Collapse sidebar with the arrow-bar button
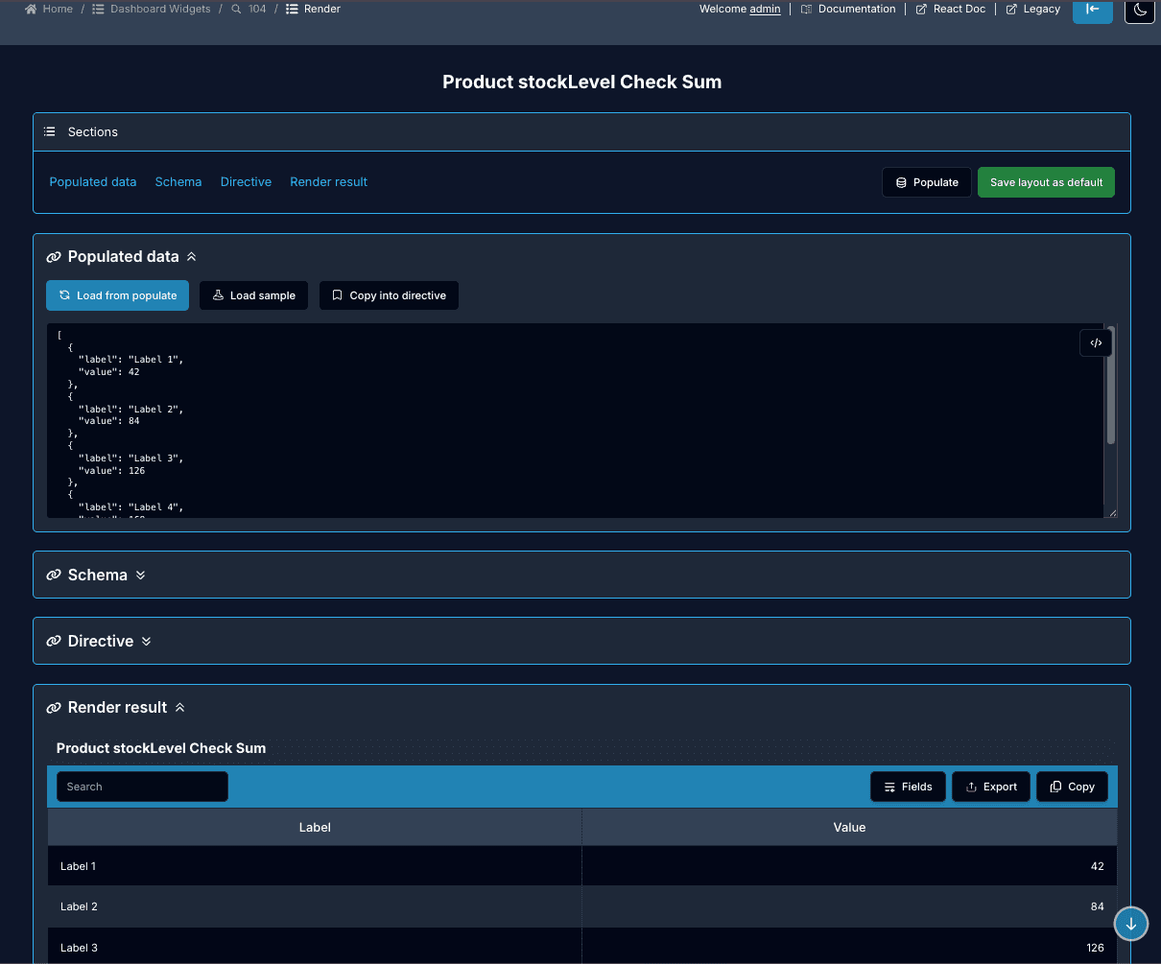Screen dimensions: 1161x964 (x=1092, y=10)
